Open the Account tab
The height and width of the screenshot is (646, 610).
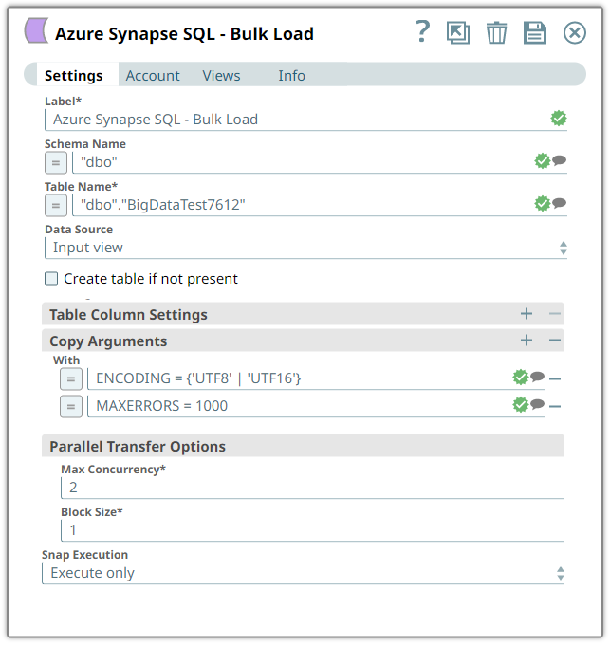[x=153, y=75]
